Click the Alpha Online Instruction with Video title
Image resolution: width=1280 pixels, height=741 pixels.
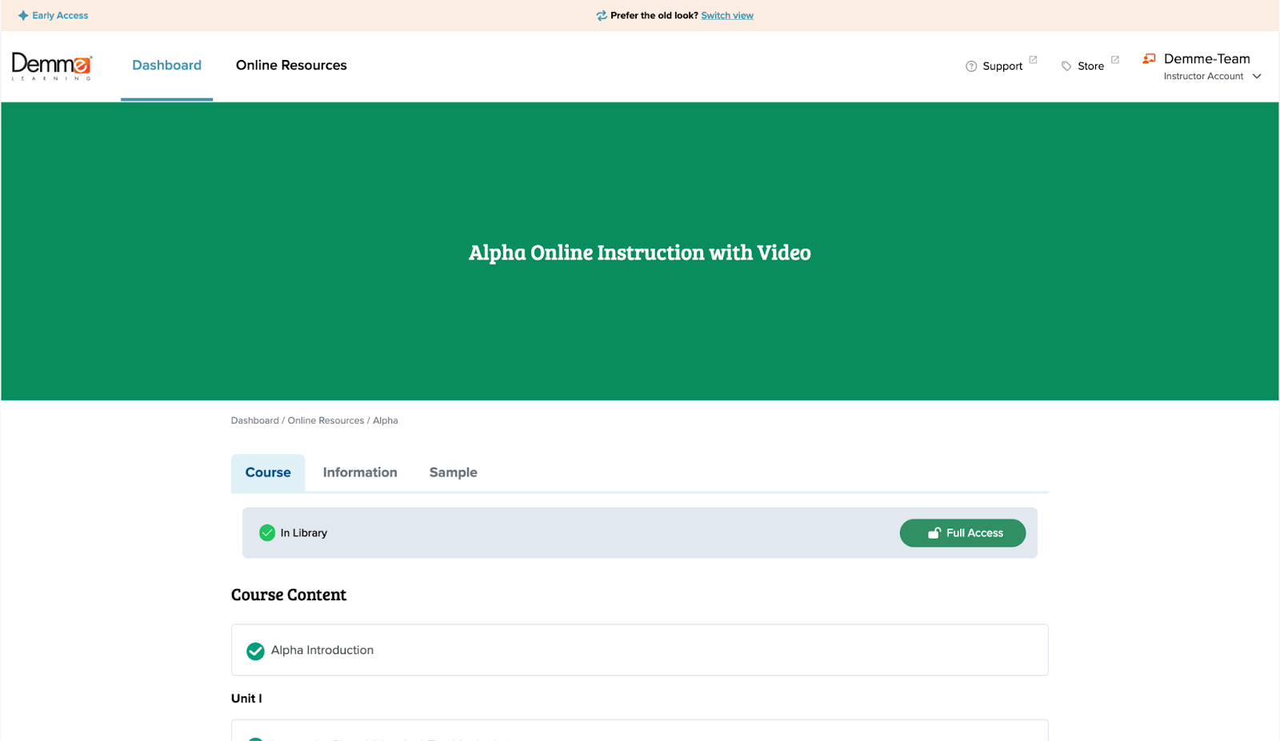[x=640, y=253]
